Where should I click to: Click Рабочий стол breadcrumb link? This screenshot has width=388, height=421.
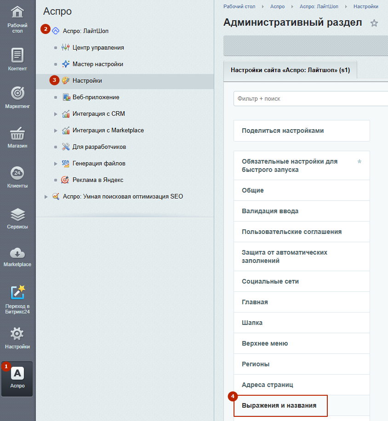click(239, 6)
